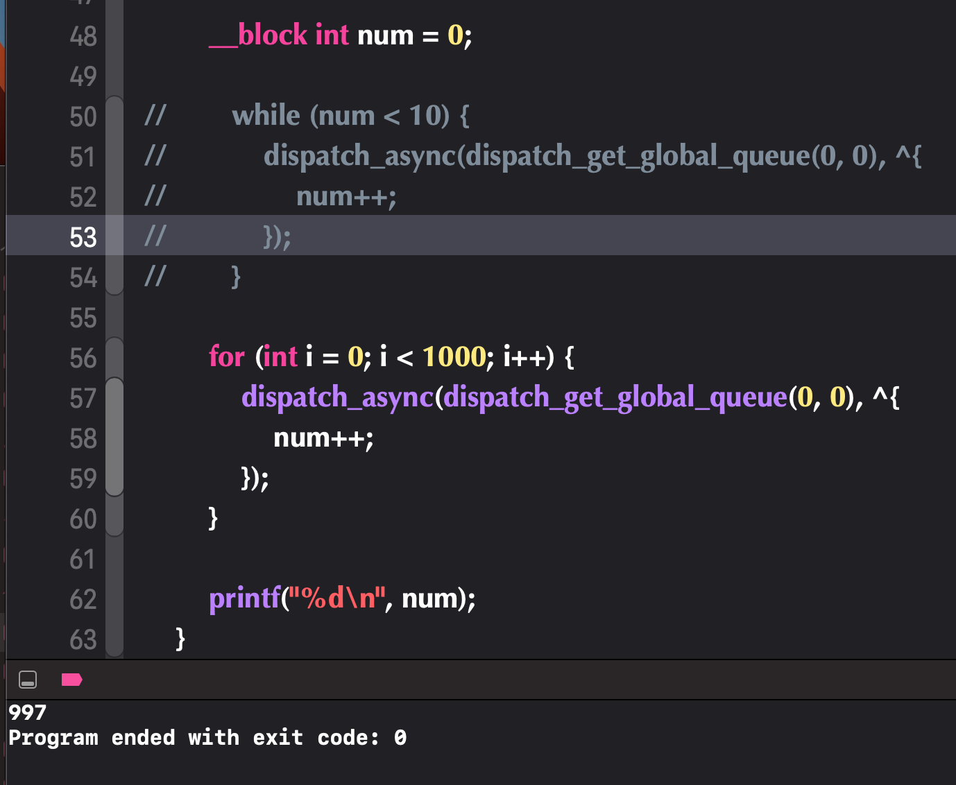Screen dimensions: 956x785
Task: Click the printf call on line 62
Action: (244, 598)
